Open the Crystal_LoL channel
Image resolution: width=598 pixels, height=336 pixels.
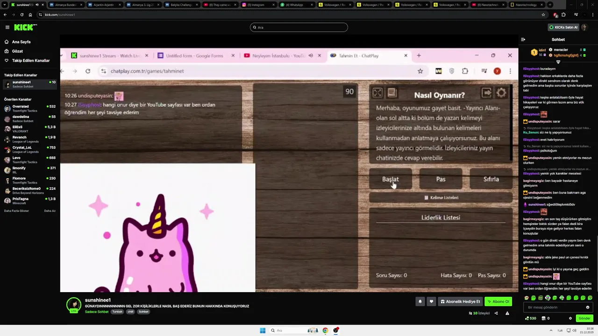[30, 149]
